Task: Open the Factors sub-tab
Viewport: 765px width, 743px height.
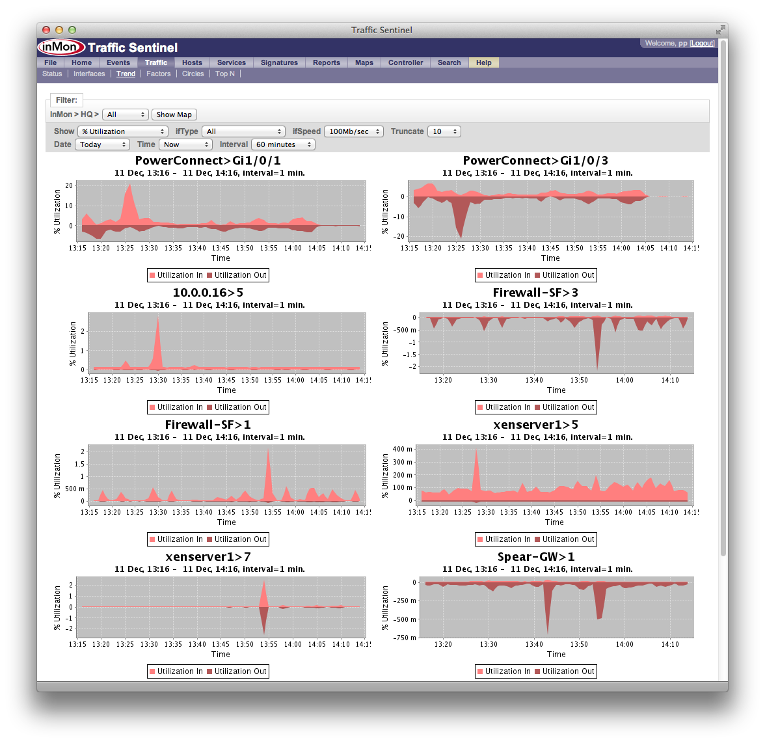Action: pos(159,74)
